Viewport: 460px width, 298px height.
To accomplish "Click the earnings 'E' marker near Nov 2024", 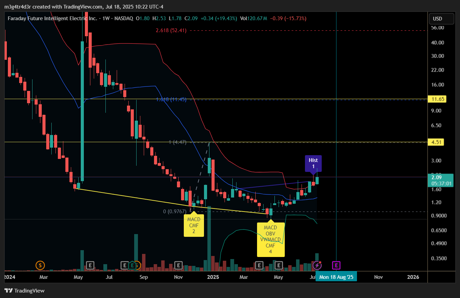I will pyautogui.click(x=178, y=265).
